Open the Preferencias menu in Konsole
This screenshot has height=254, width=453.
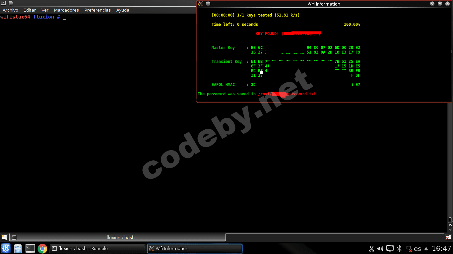pyautogui.click(x=97, y=10)
